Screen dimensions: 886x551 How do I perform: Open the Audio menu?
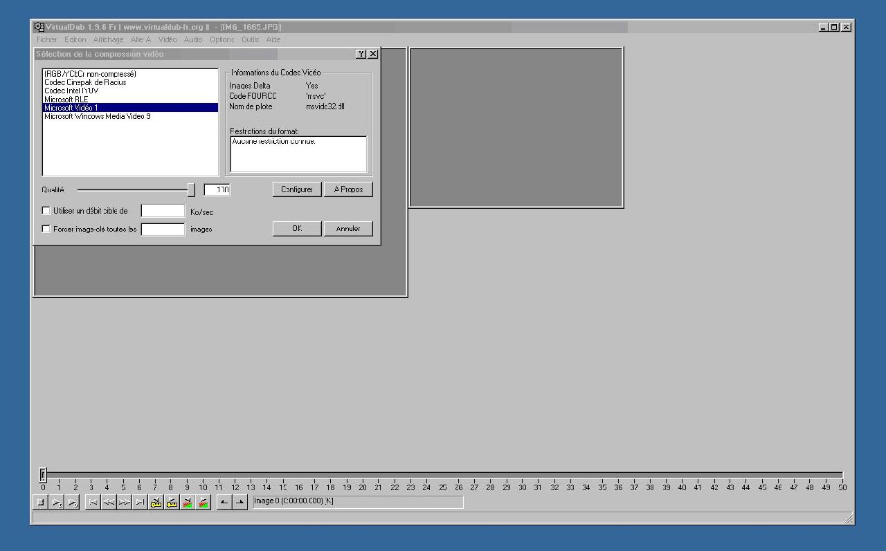click(x=193, y=40)
